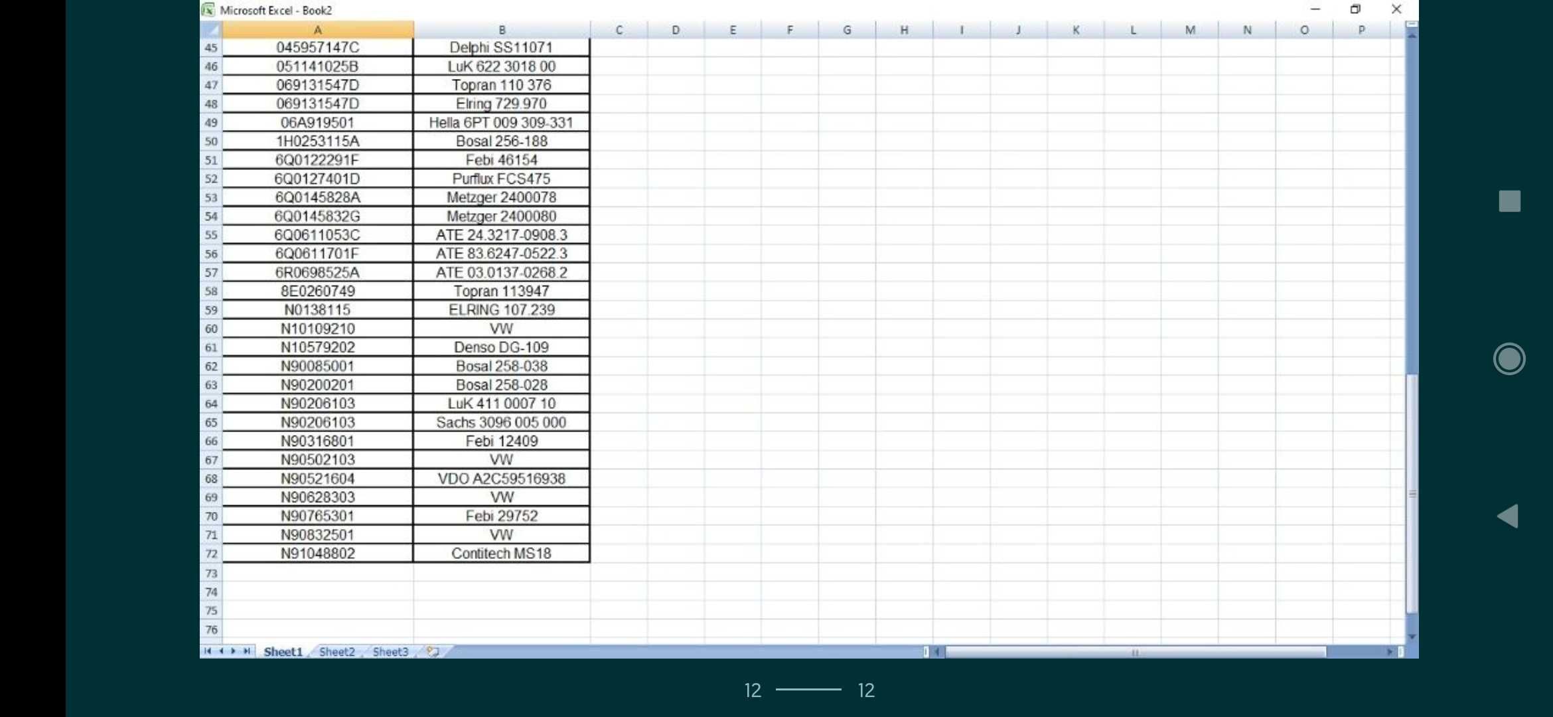Minimize the Excel window
The height and width of the screenshot is (717, 1553).
1315,9
